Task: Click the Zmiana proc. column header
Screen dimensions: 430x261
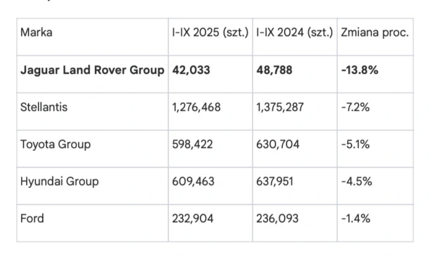Action: [375, 33]
